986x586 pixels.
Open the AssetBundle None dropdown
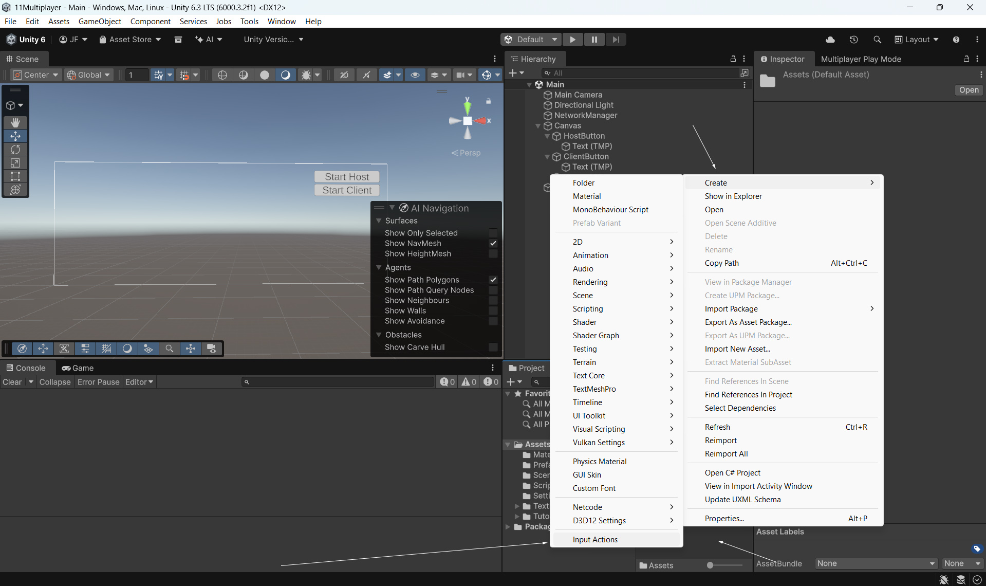(876, 563)
